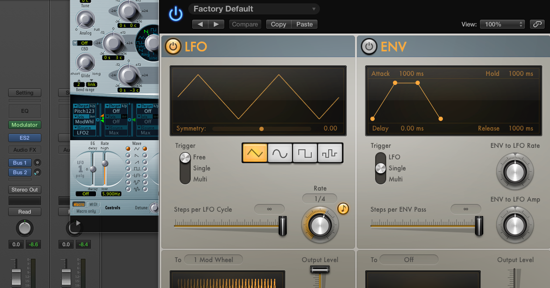Image resolution: width=550 pixels, height=288 pixels.
Task: Select the sine wave LFO shape
Action: (x=280, y=153)
